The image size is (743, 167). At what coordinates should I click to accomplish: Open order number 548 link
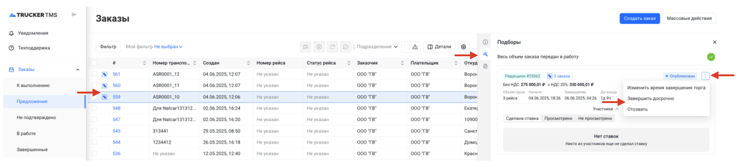pos(117,108)
